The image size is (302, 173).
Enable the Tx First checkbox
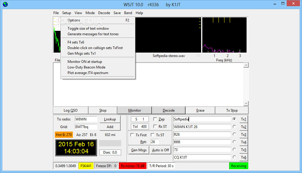coord(132,135)
